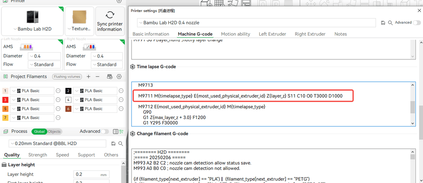Click the more options icon for filament 3
423x183 pixels.
tap(58, 100)
